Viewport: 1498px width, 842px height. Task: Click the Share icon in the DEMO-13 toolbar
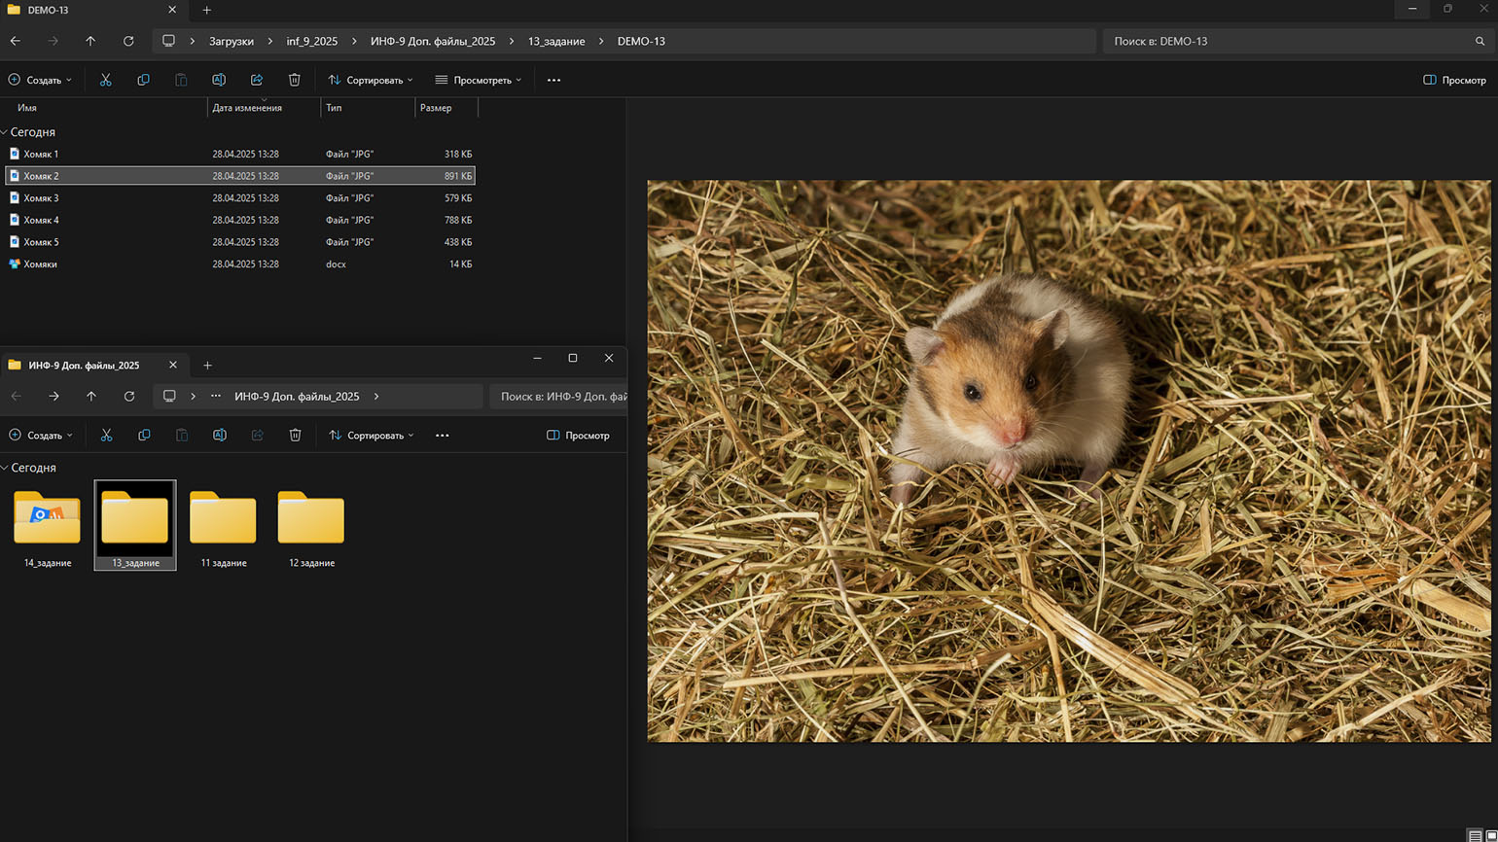[x=257, y=80]
